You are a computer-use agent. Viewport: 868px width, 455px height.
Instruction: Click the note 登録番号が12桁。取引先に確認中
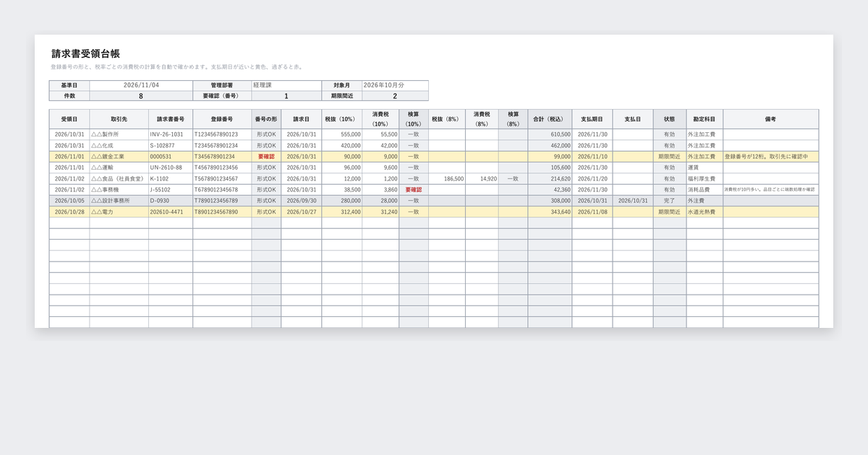pos(770,156)
